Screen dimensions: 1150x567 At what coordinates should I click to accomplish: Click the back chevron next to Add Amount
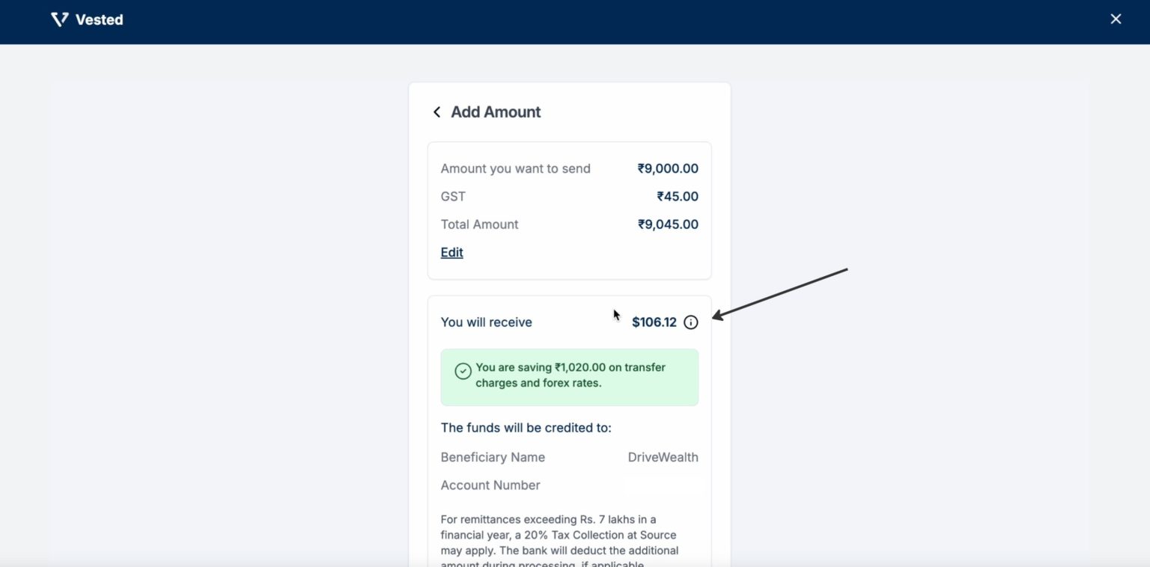point(436,111)
